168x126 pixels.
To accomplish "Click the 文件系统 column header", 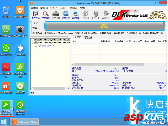I will [x=119, y=41].
